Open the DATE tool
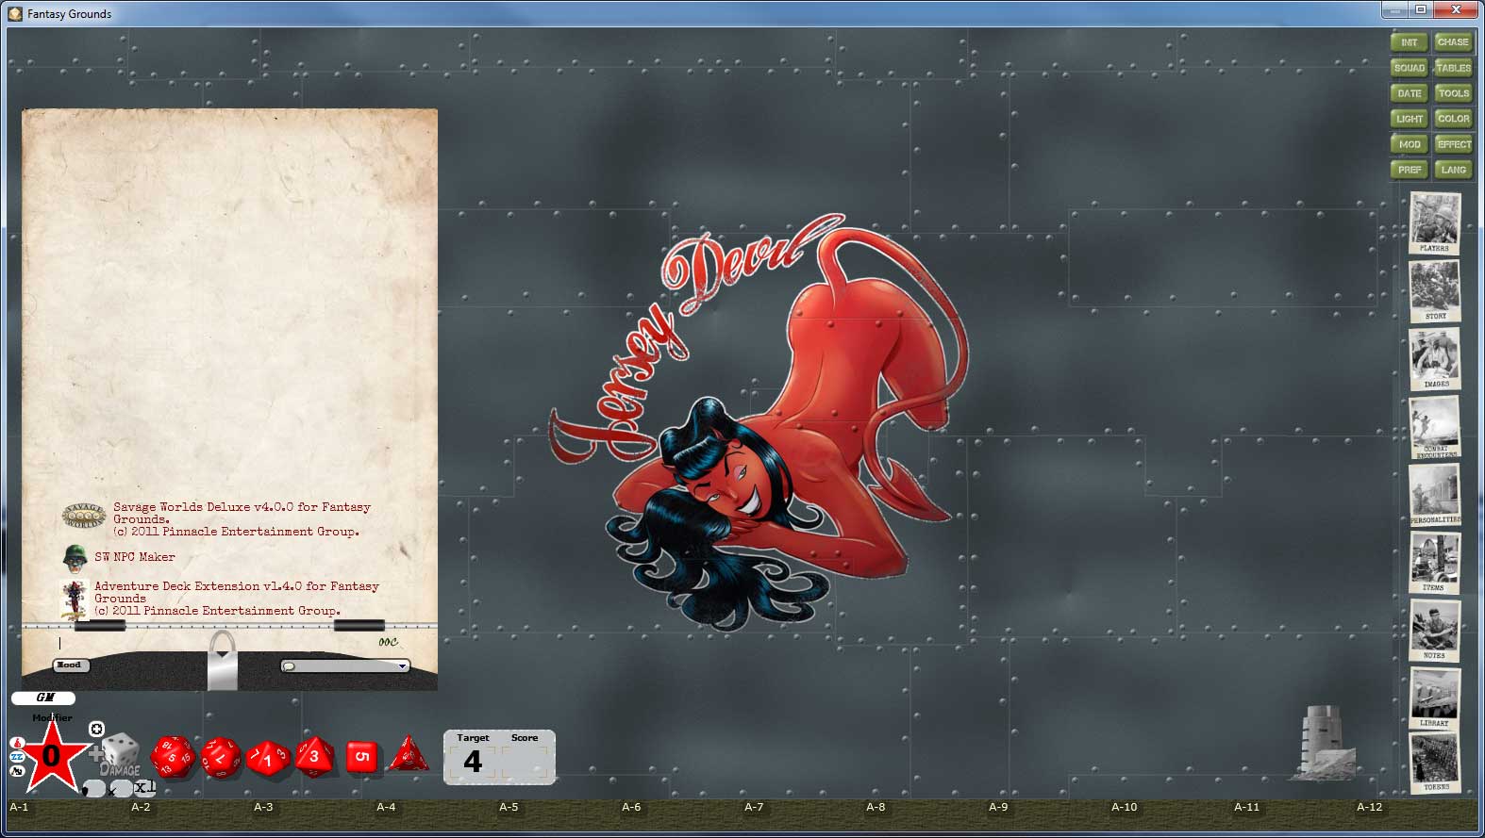 (1409, 93)
